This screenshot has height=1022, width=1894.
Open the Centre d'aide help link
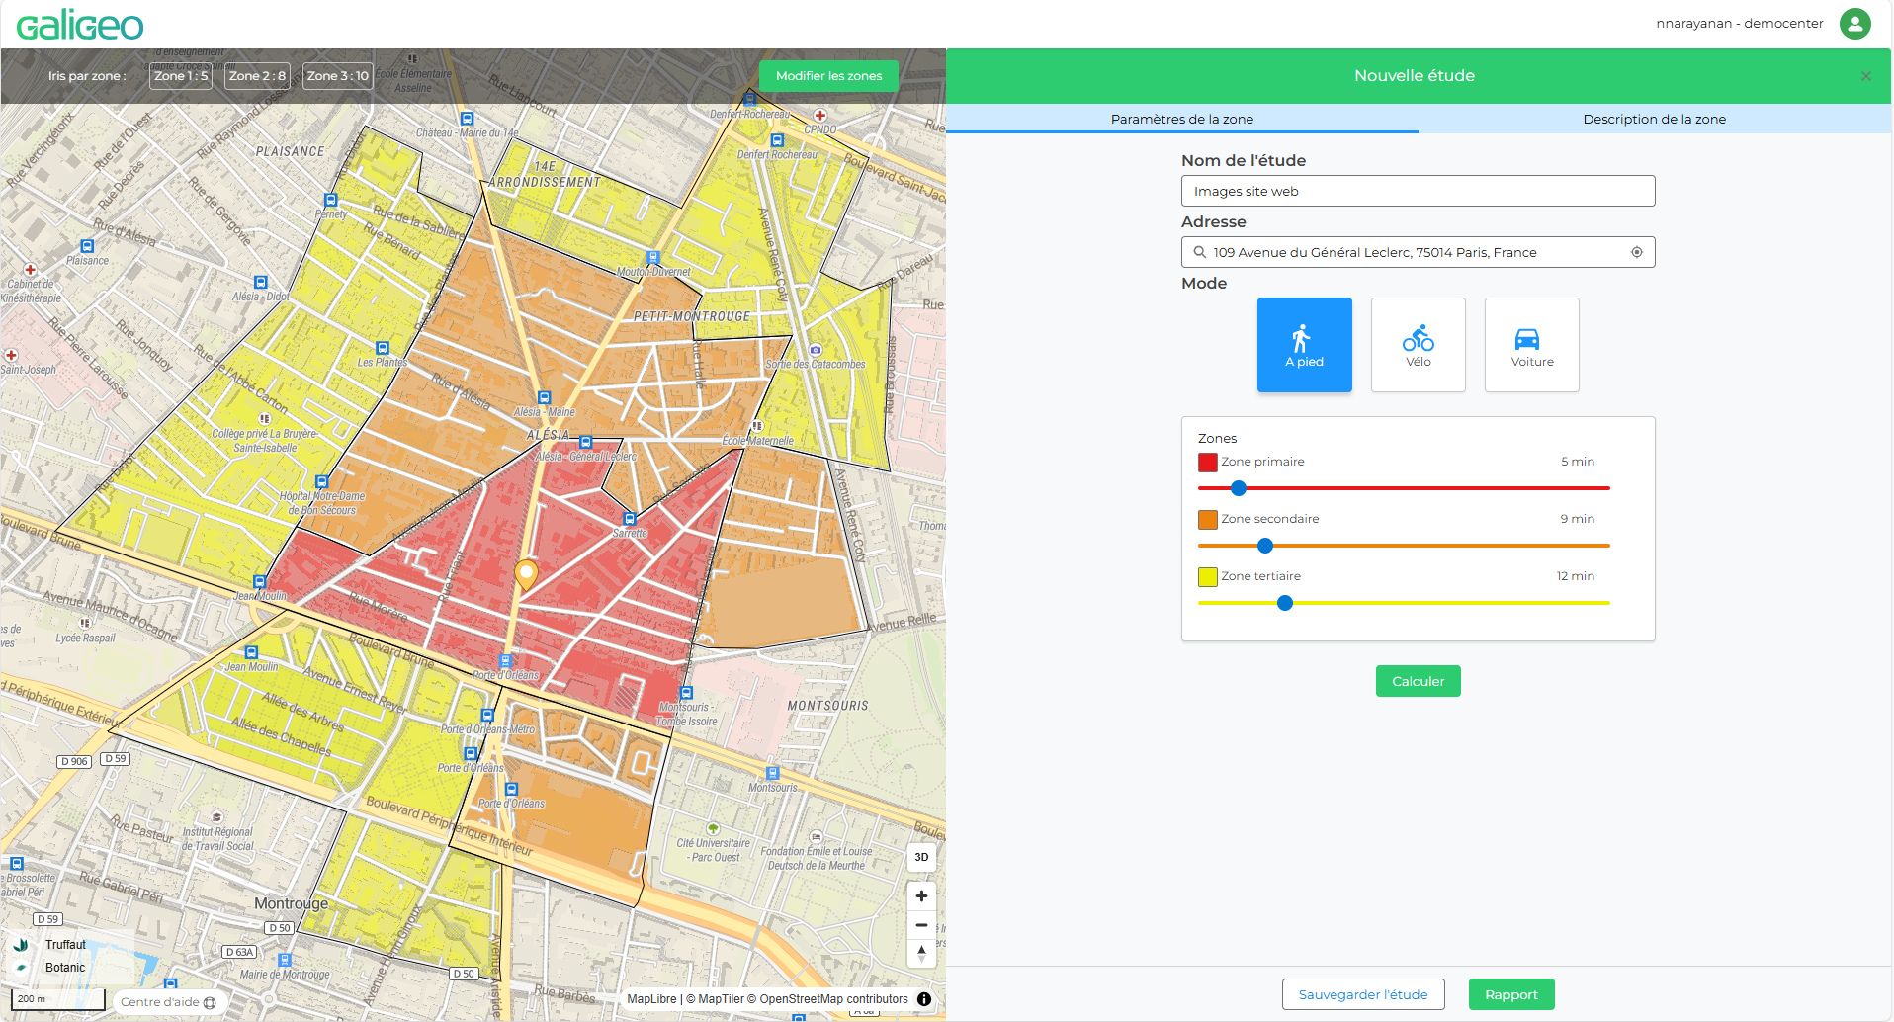tap(167, 1002)
